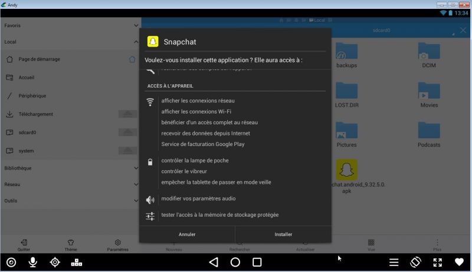Select Page de démarrage in sidebar
The image size is (472, 272).
pos(39,59)
